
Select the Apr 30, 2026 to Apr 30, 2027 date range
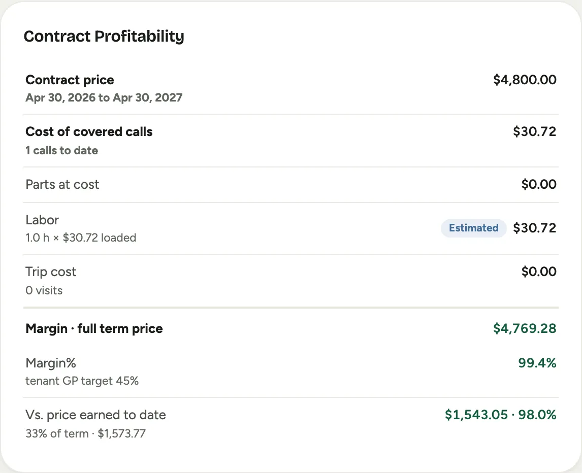[104, 97]
